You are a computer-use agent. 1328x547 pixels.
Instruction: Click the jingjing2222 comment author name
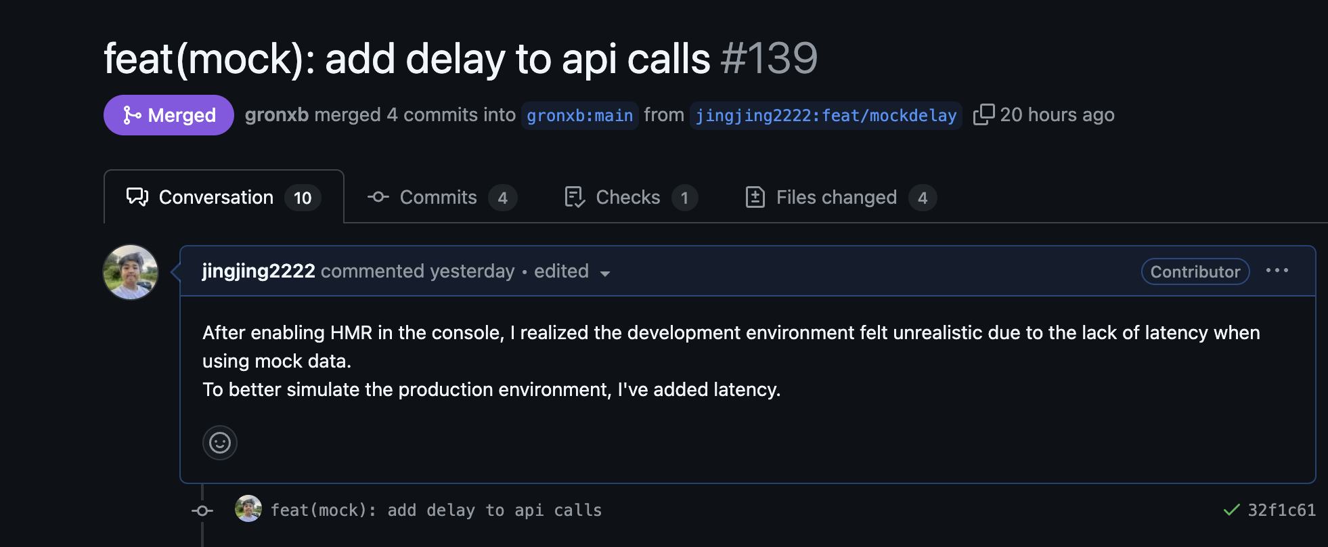(259, 271)
